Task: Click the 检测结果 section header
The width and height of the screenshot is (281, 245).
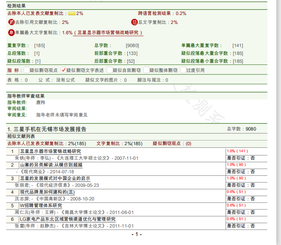Action: (16, 6)
